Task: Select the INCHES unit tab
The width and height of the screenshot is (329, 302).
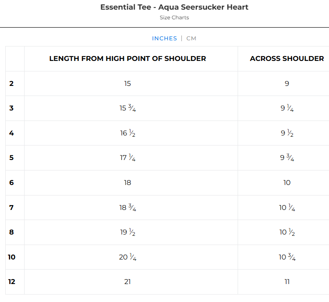Action: [164, 39]
